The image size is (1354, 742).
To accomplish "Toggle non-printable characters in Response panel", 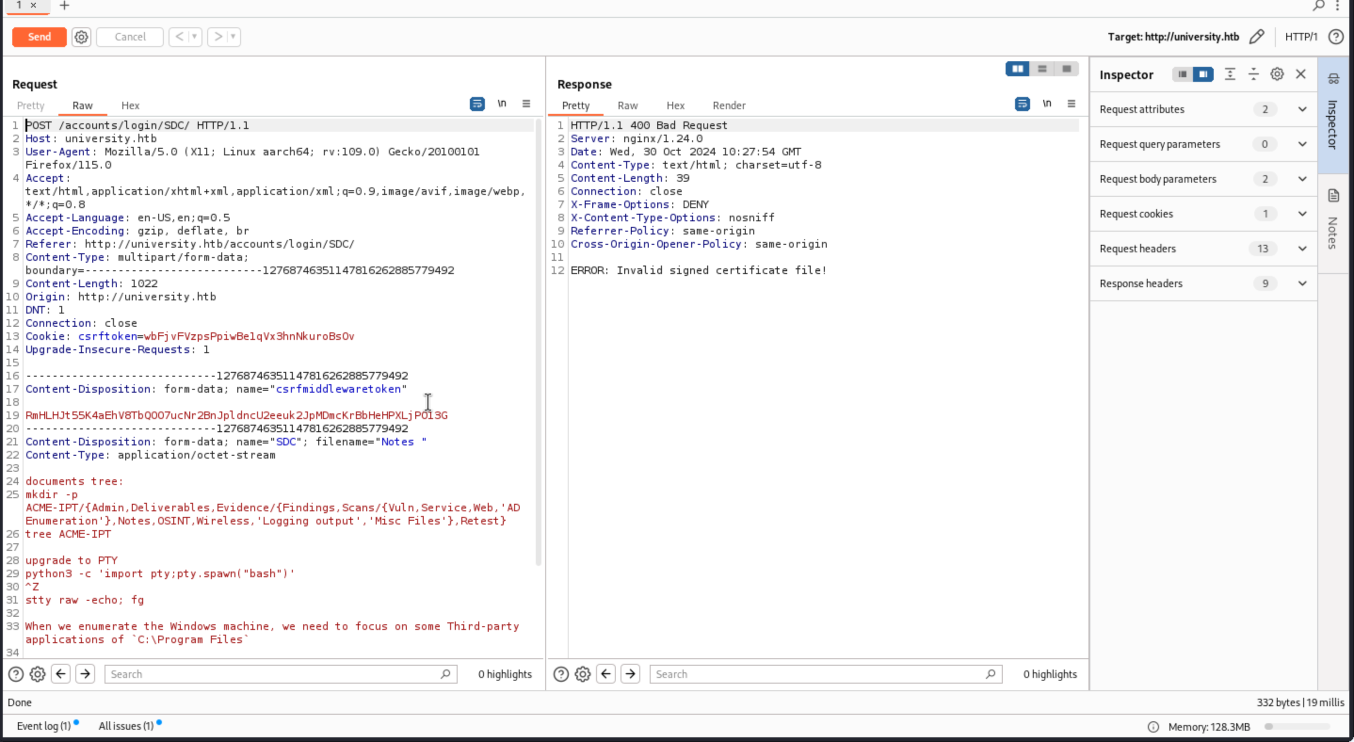I will pos(1047,104).
